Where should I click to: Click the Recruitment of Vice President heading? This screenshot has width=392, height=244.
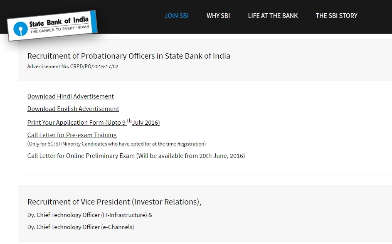point(114,202)
